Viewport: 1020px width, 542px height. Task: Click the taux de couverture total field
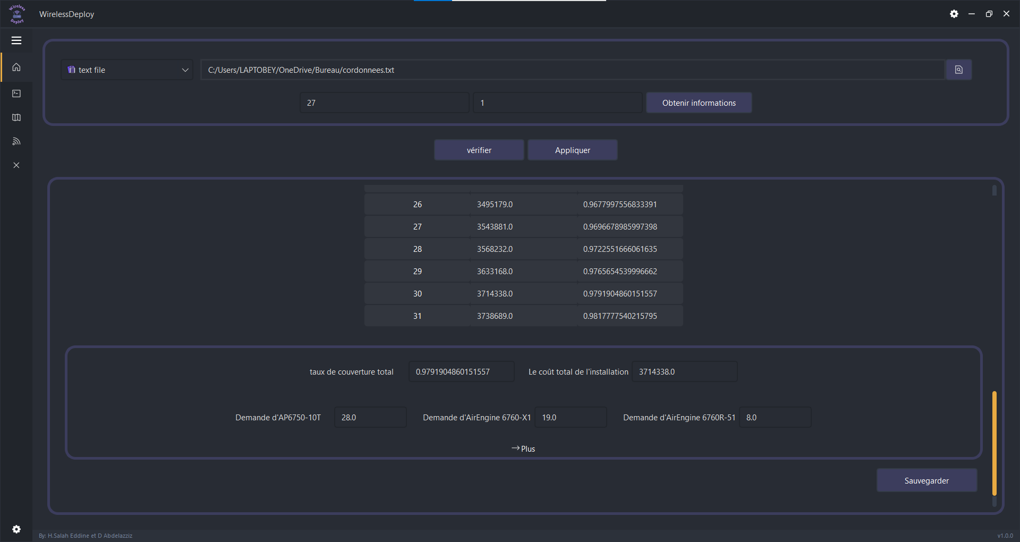coord(461,371)
